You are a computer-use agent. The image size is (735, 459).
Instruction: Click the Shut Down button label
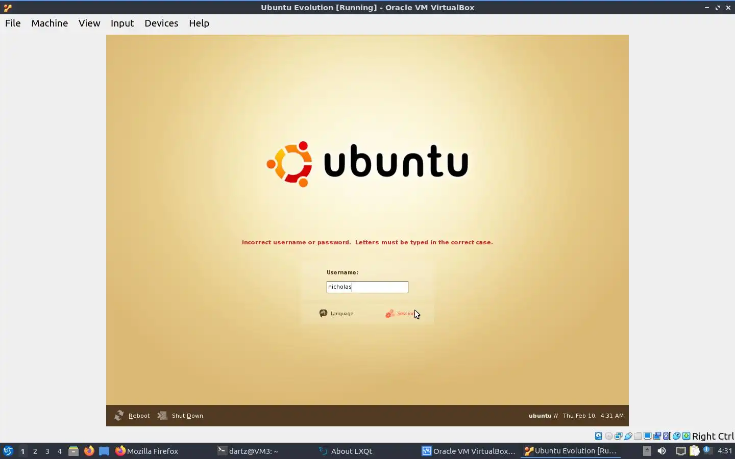point(187,416)
